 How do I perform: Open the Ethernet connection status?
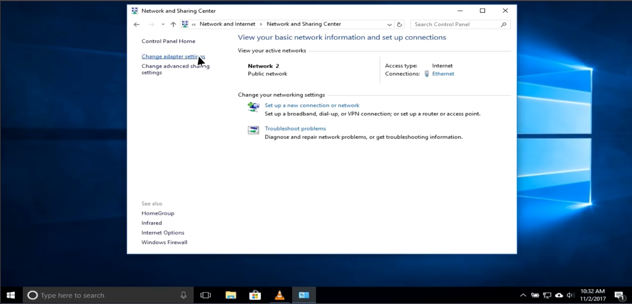(x=443, y=74)
